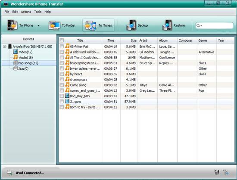Viewport: 237px width, 180px height.
Task: Select the Audio(16) library icon
Action: click(x=15, y=57)
